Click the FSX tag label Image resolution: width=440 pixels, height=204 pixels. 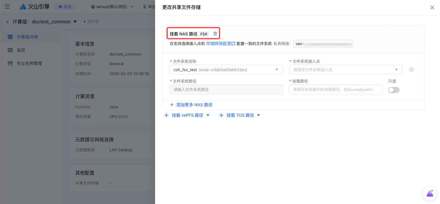pyautogui.click(x=204, y=34)
